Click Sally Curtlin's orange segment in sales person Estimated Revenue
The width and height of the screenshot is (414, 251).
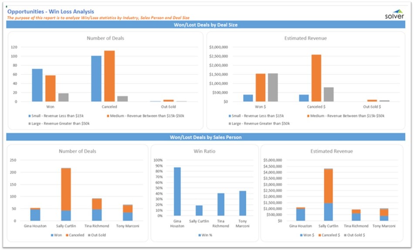[328, 186]
